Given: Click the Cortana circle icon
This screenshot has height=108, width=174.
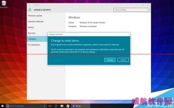Looking at the screenshot, I should [x=8, y=106].
